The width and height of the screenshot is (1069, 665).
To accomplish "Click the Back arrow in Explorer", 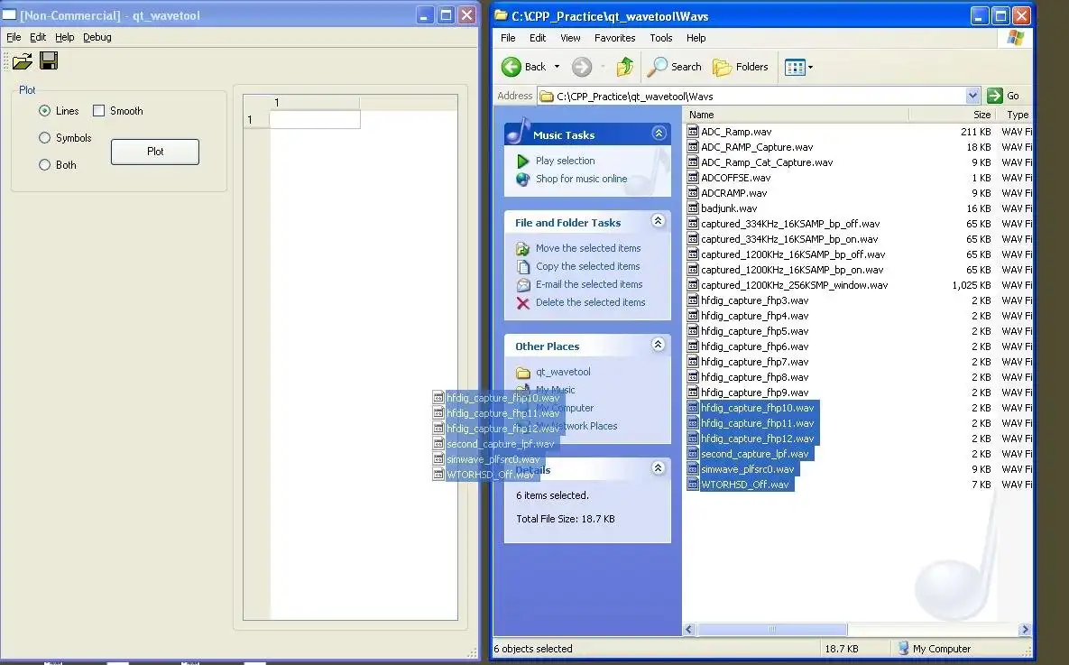I will pyautogui.click(x=512, y=67).
